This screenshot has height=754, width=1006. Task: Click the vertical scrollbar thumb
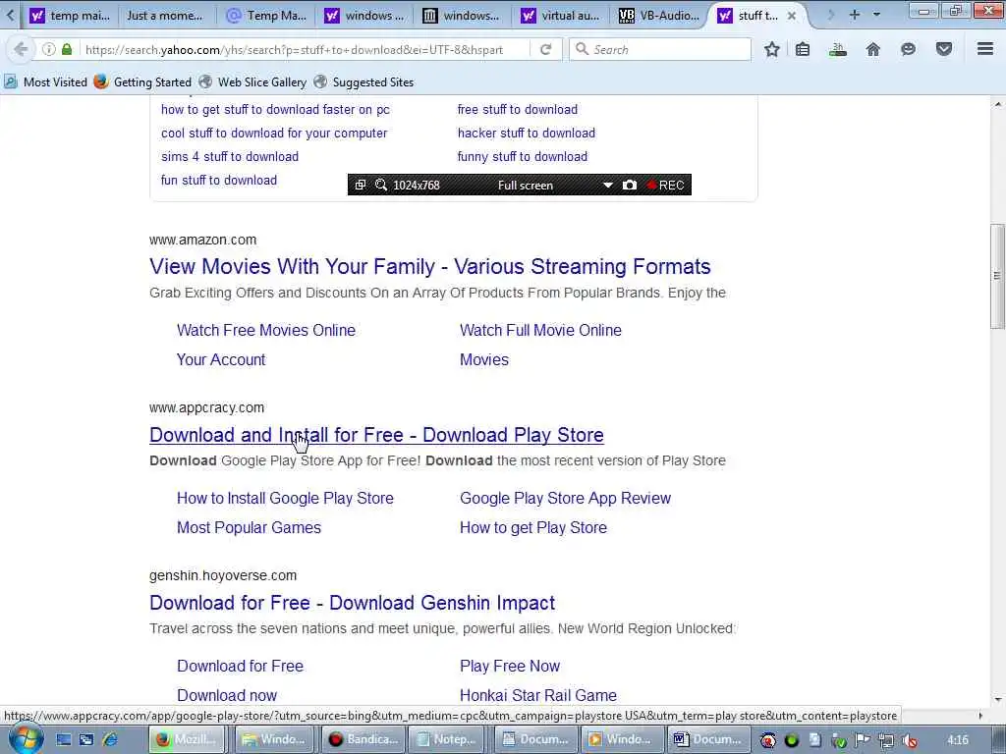point(997,276)
